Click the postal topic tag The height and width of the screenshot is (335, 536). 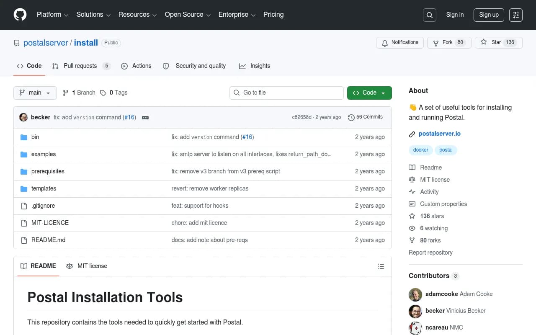point(446,150)
